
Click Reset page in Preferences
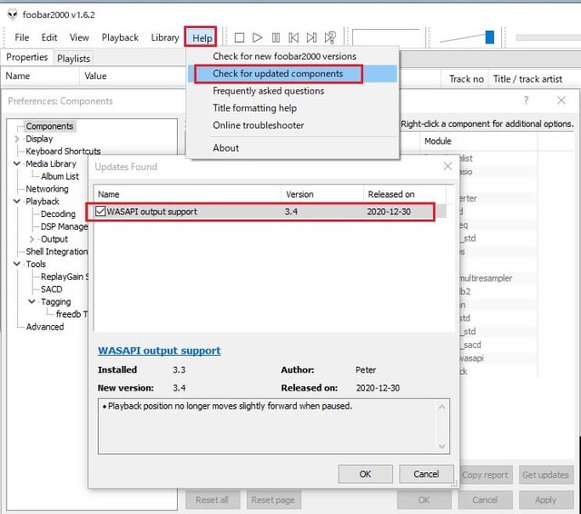click(273, 499)
